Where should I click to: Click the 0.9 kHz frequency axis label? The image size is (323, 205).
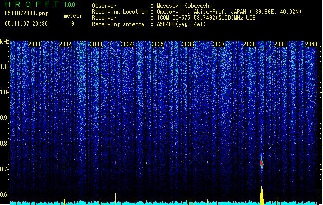pyautogui.click(x=5, y=118)
